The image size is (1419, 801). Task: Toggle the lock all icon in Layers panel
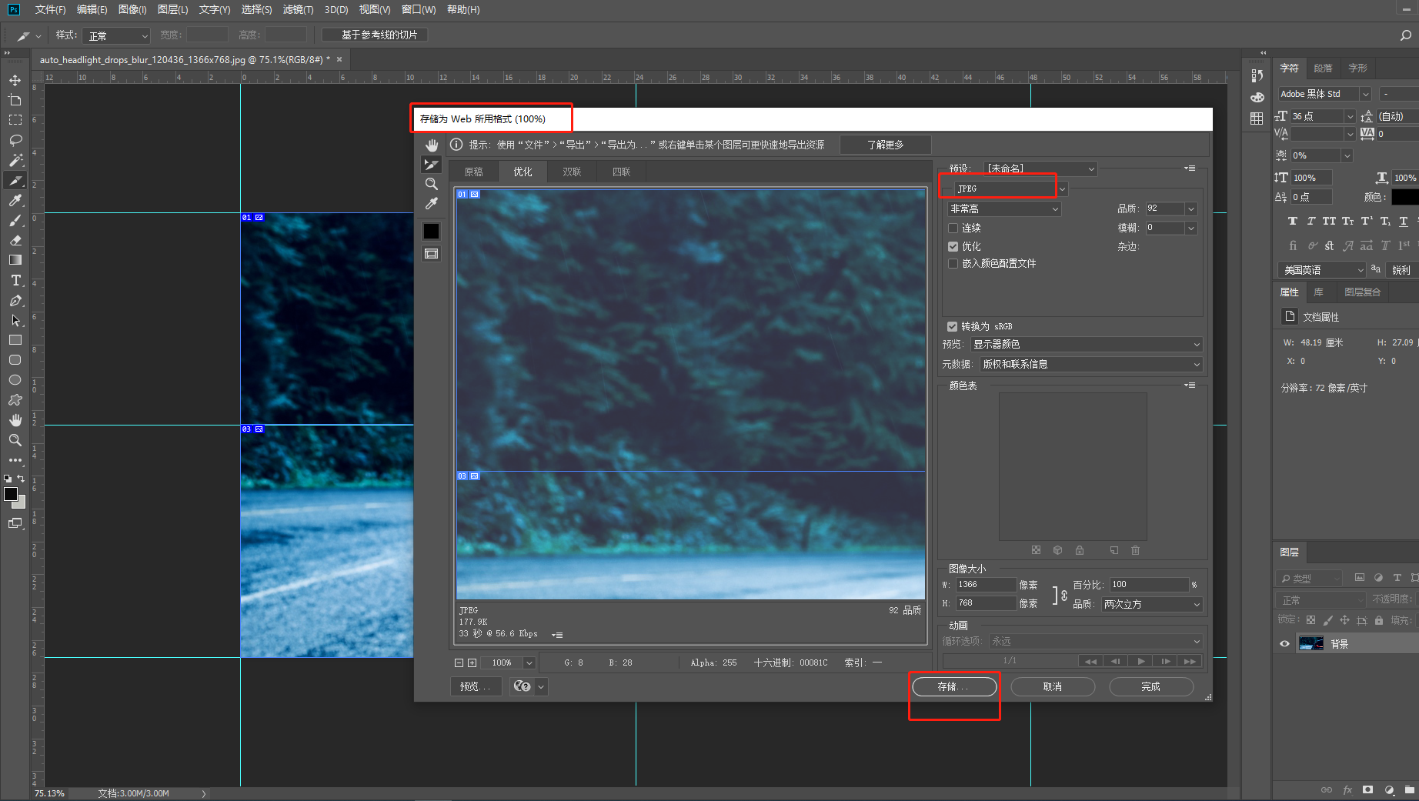[x=1379, y=620]
